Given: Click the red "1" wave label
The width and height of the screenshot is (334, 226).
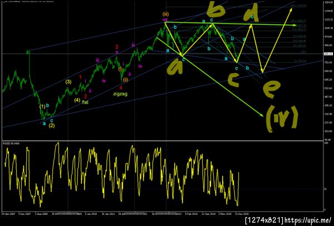Looking at the screenshot, I should [x=80, y=77].
